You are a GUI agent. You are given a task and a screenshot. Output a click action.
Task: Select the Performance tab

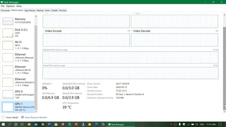coord(17,10)
